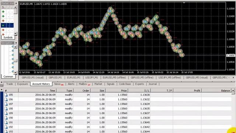Image resolution: width=236 pixels, height=133 pixels.
Task: Select the highlighted symbol row in Market Watch
Action: click(7, 25)
